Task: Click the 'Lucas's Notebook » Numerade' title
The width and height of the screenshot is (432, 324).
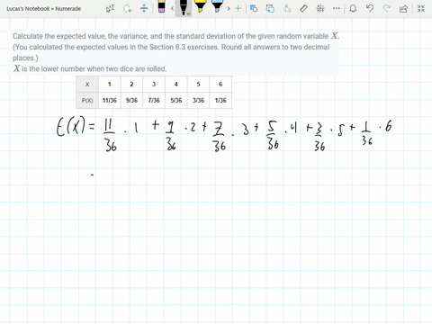Action: click(44, 9)
